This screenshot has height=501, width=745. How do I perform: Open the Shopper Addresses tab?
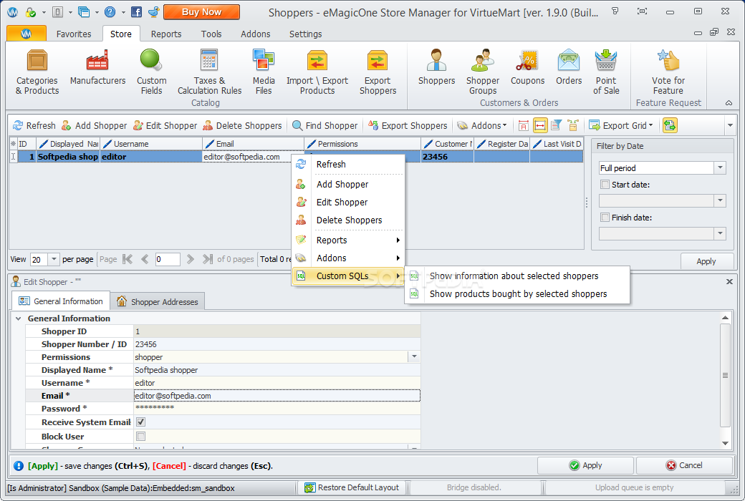click(158, 301)
